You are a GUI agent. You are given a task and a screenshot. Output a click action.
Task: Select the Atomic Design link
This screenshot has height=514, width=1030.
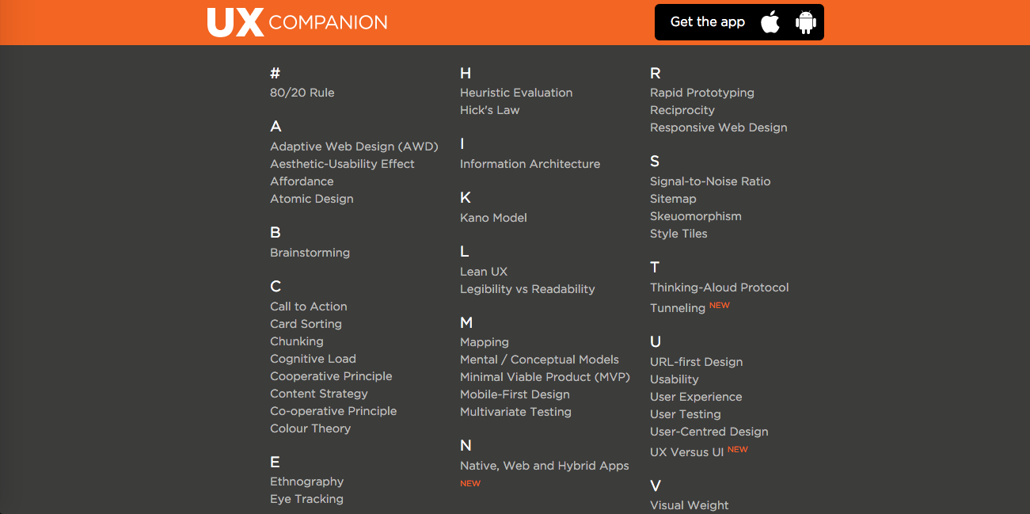point(312,199)
